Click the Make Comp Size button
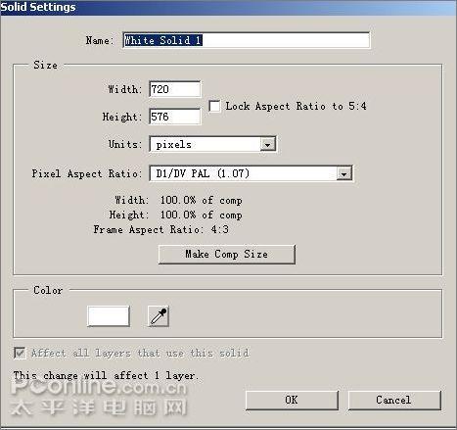The width and height of the screenshot is (457, 430). coord(227,255)
